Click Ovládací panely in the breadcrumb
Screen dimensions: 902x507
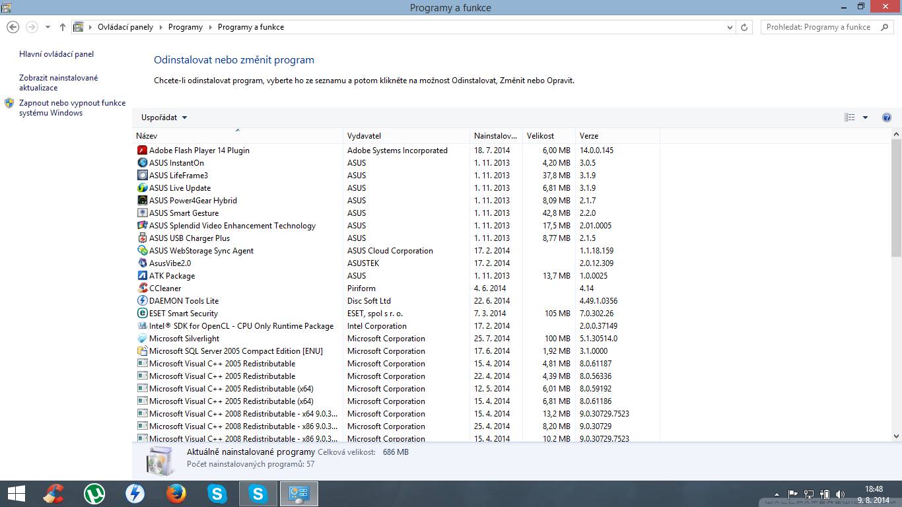[125, 27]
